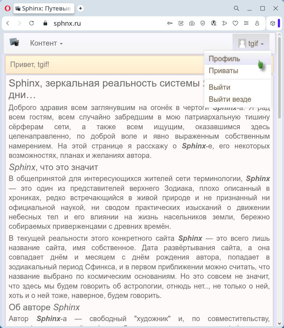This screenshot has height=328, width=284.
Task: Open the password key icon in the address bar
Action: click(x=170, y=23)
